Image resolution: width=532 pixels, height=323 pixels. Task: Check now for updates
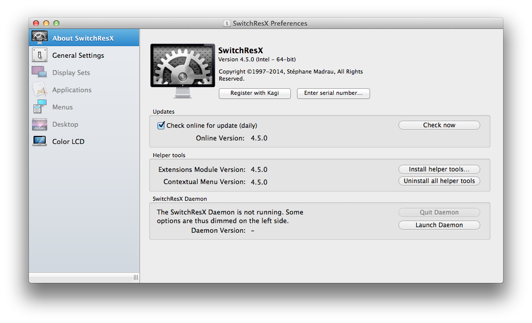coord(439,125)
